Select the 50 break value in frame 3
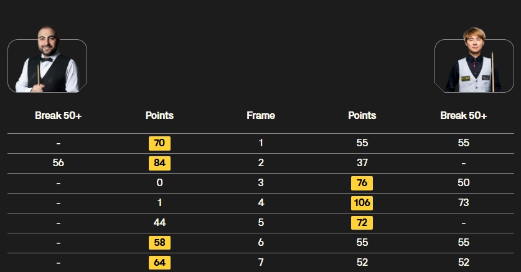This screenshot has height=272, width=521. click(x=464, y=182)
